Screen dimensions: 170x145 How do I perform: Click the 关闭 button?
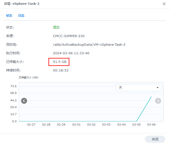pyautogui.click(x=155, y=139)
